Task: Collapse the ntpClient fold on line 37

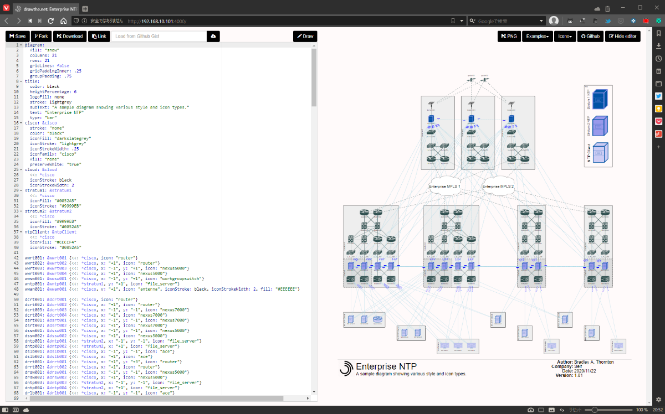Action: [22, 232]
